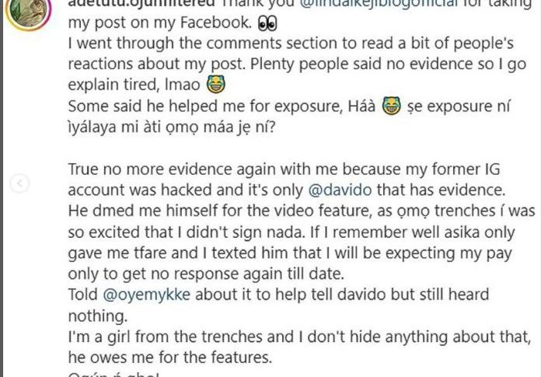Click the line 'gave me tfare and I texted'
Viewport: 541px width, 377px height.
[290, 253]
